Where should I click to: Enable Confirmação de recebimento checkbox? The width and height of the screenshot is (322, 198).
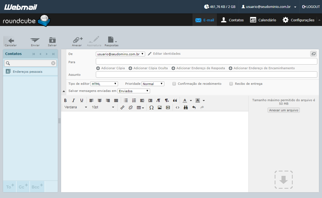coord(174,84)
